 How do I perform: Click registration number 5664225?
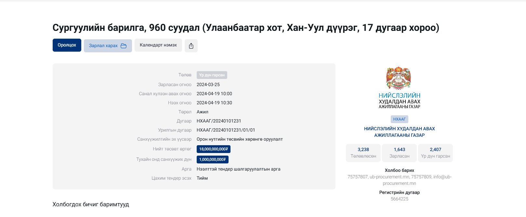point(399,199)
